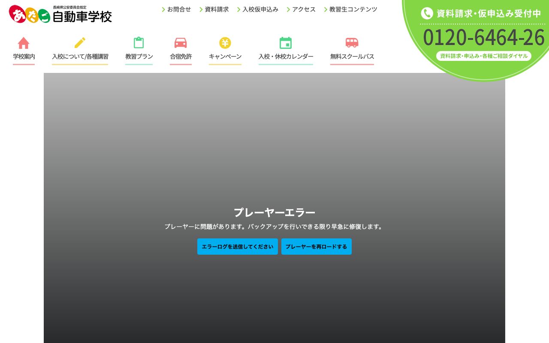Image resolution: width=549 pixels, height=343 pixels.
Task: Click the bus icon for 無料スクールバス
Action: coord(352,43)
